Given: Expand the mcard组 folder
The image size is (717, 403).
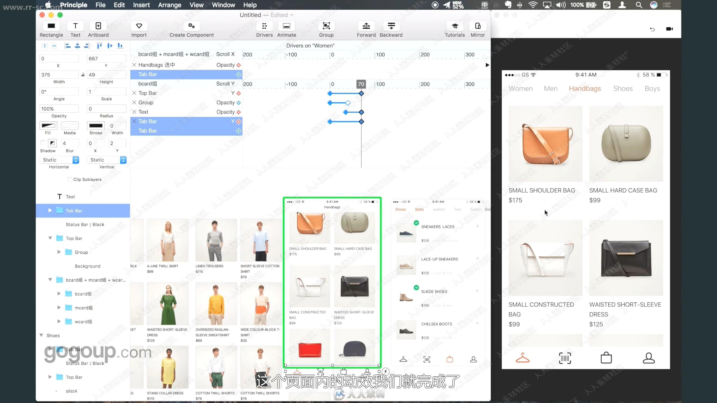Looking at the screenshot, I should point(59,308).
